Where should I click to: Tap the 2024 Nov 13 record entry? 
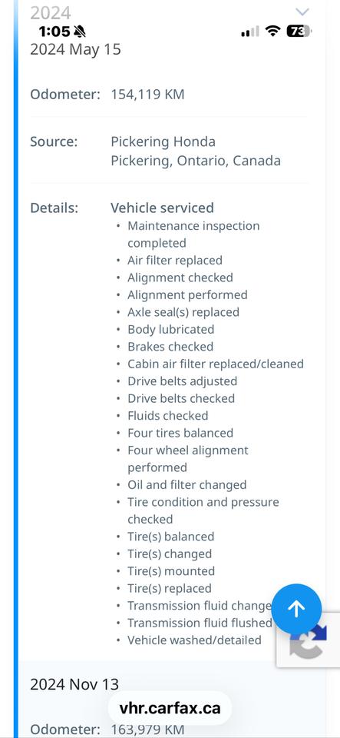tap(74, 684)
